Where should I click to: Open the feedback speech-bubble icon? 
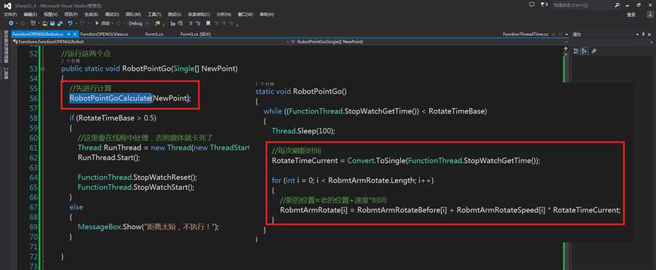tap(532, 5)
